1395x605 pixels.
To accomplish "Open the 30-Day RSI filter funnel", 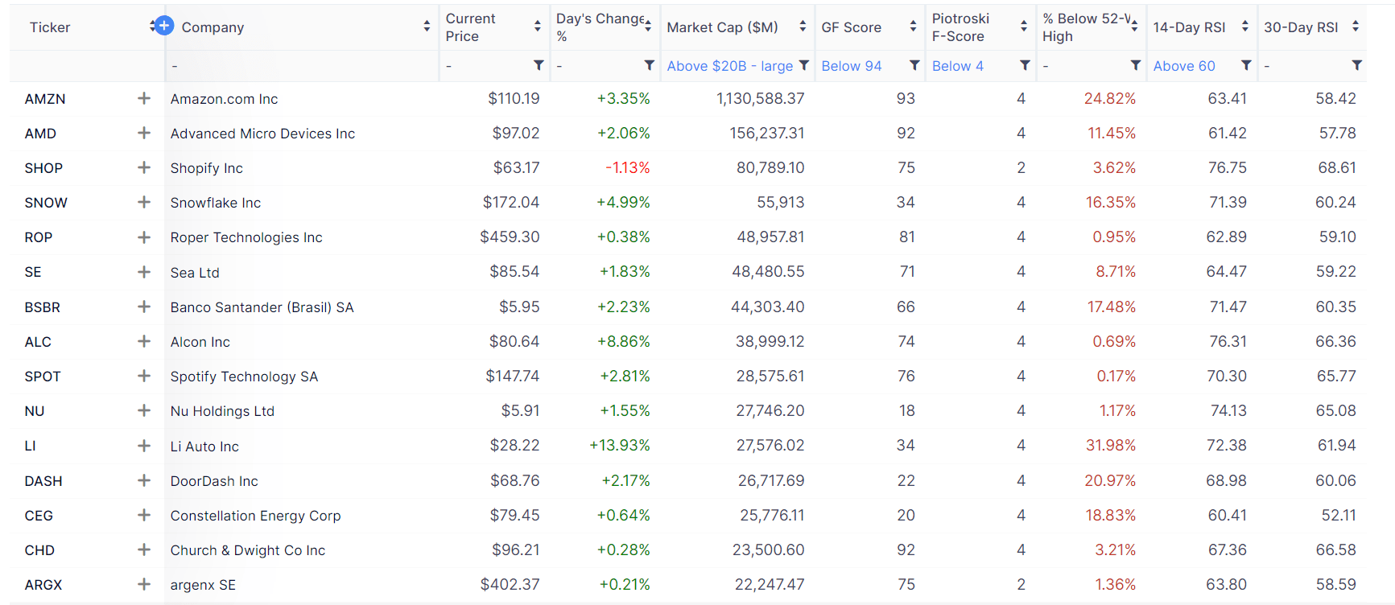I will tap(1356, 65).
